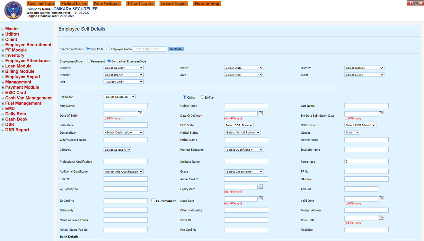Open I-Card Expire alert
This screenshot has width=424, height=241.
click(140, 4)
